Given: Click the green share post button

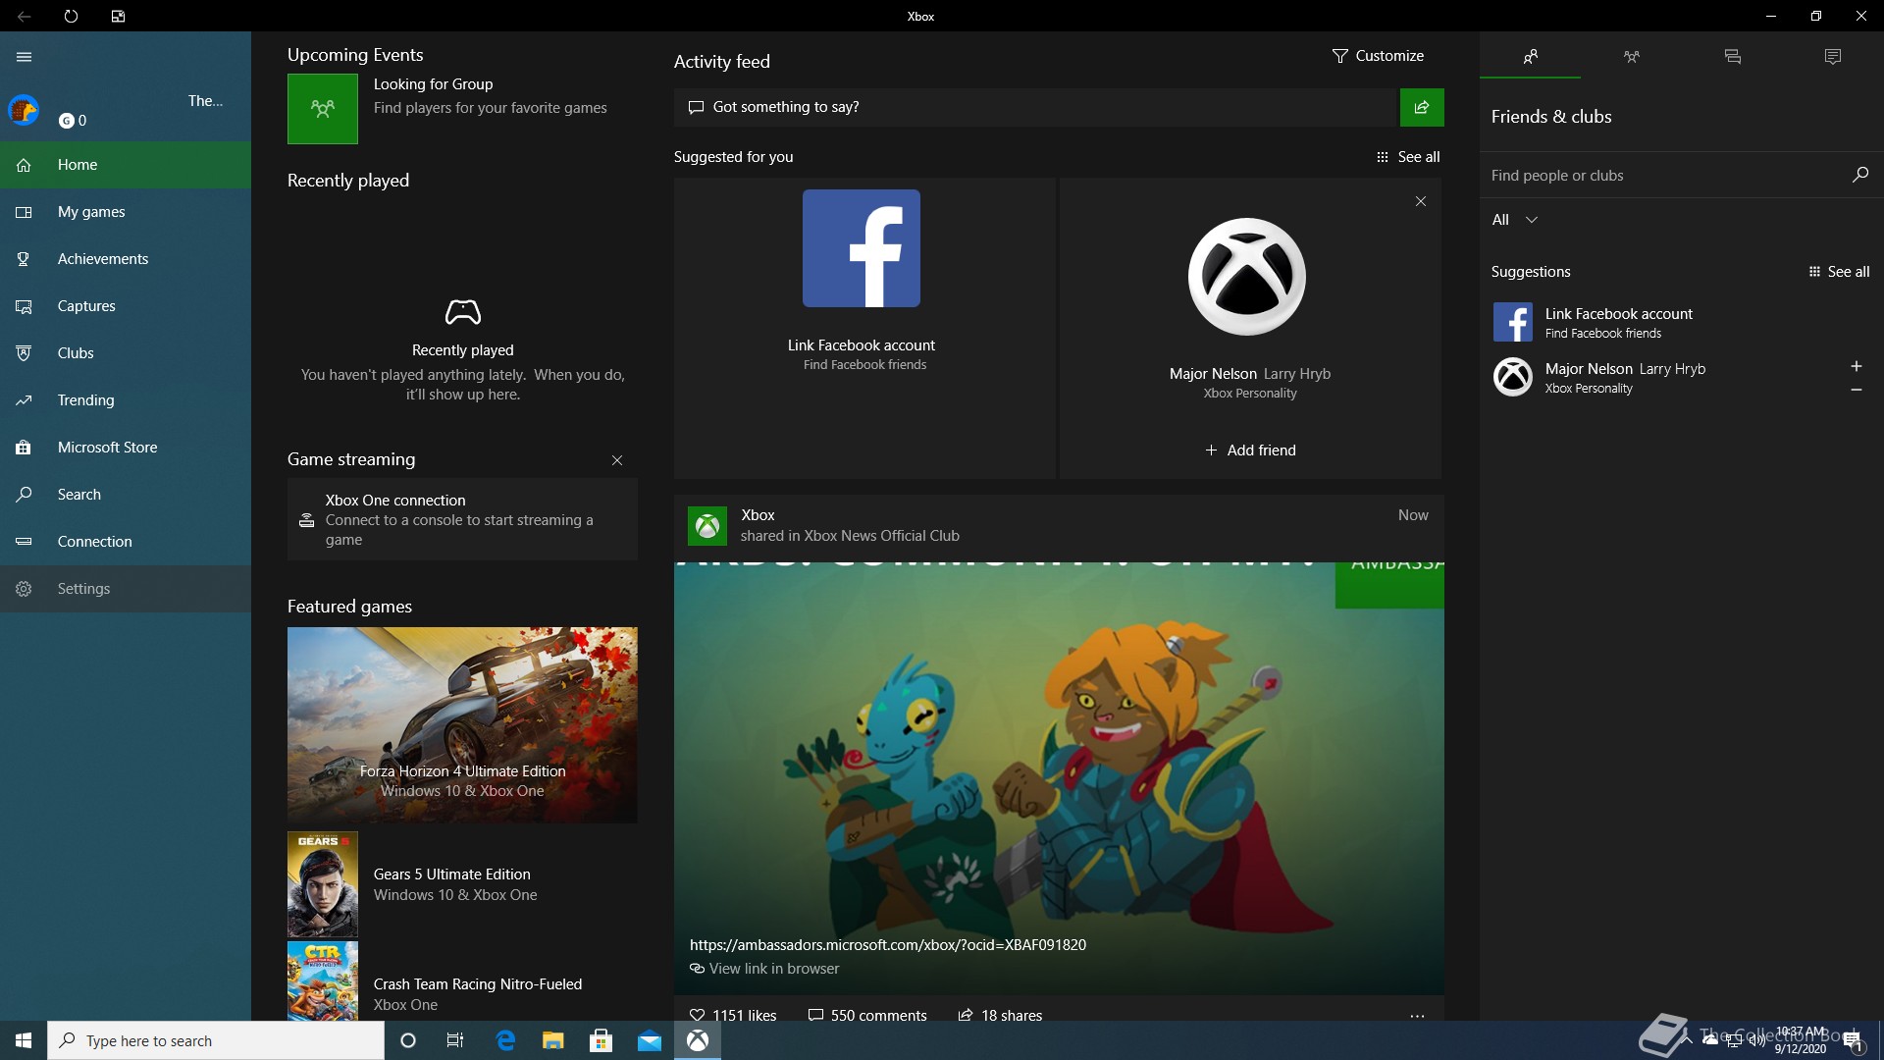Looking at the screenshot, I should click(x=1422, y=107).
